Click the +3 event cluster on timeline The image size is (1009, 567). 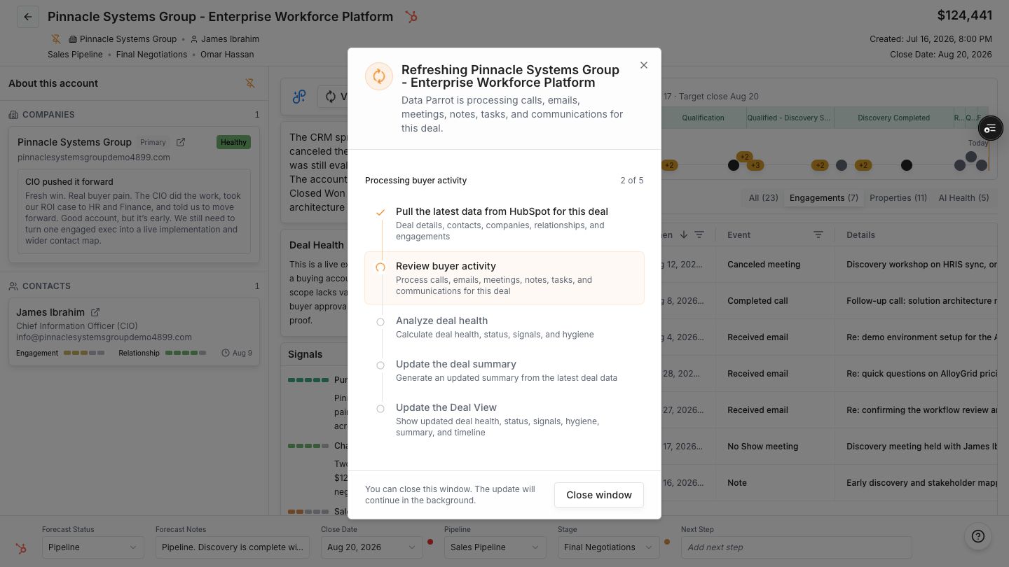[755, 165]
